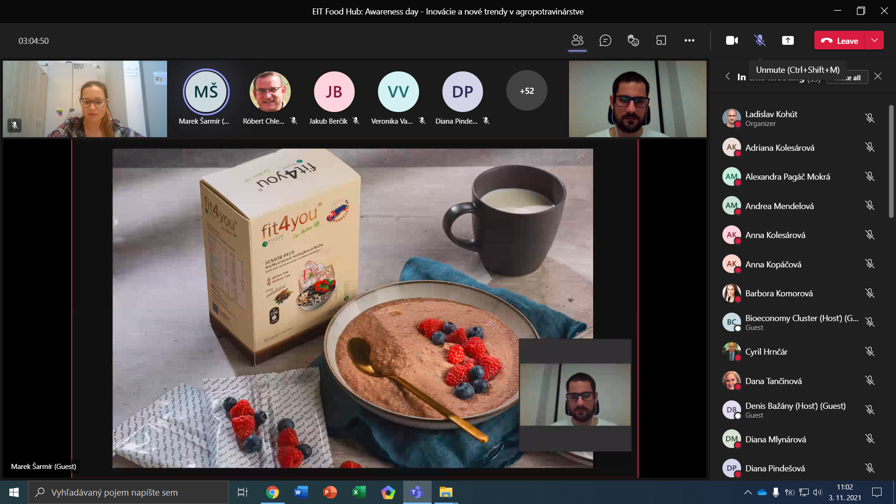The image size is (896, 504).
Task: Click the JB avatar of Jakub Berčík
Action: [x=334, y=91]
